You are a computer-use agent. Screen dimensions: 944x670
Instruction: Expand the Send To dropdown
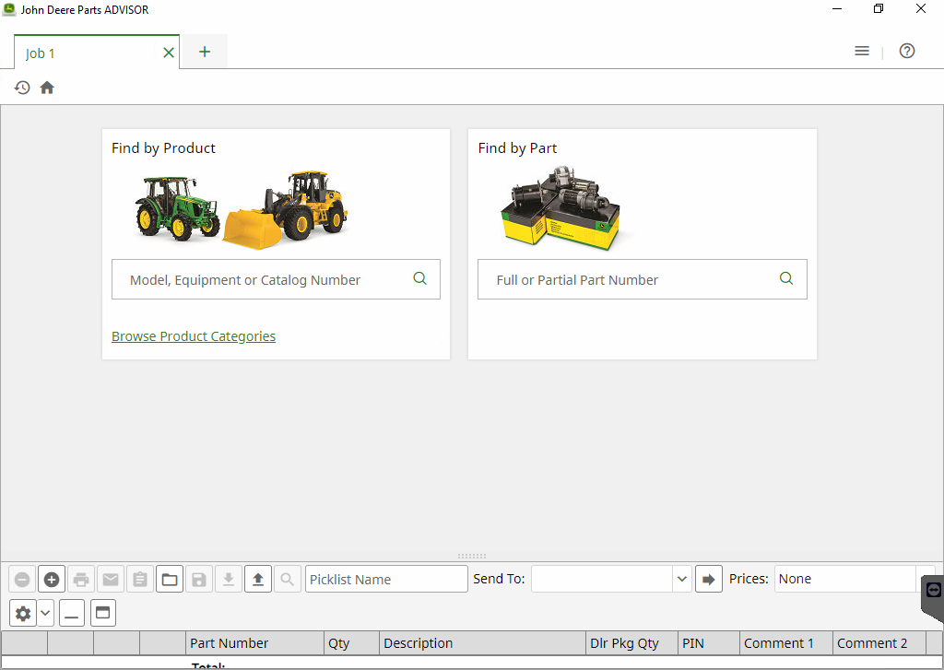[x=682, y=580]
